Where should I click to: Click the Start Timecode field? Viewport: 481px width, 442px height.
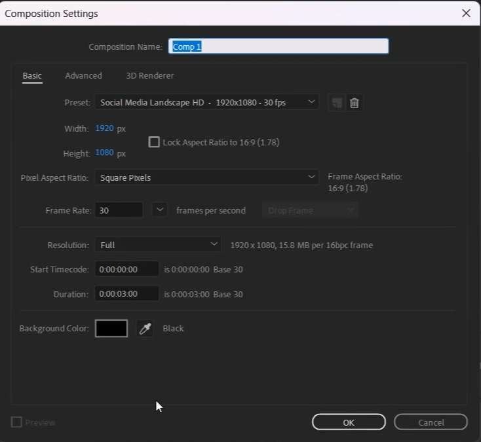[x=126, y=269]
